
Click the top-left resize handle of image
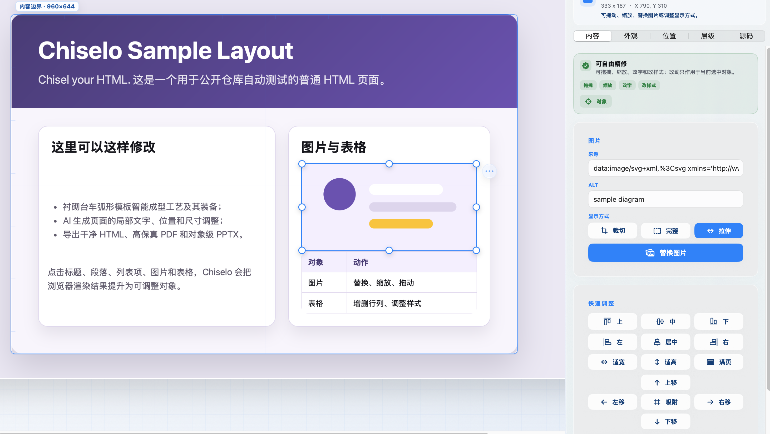[x=302, y=164]
